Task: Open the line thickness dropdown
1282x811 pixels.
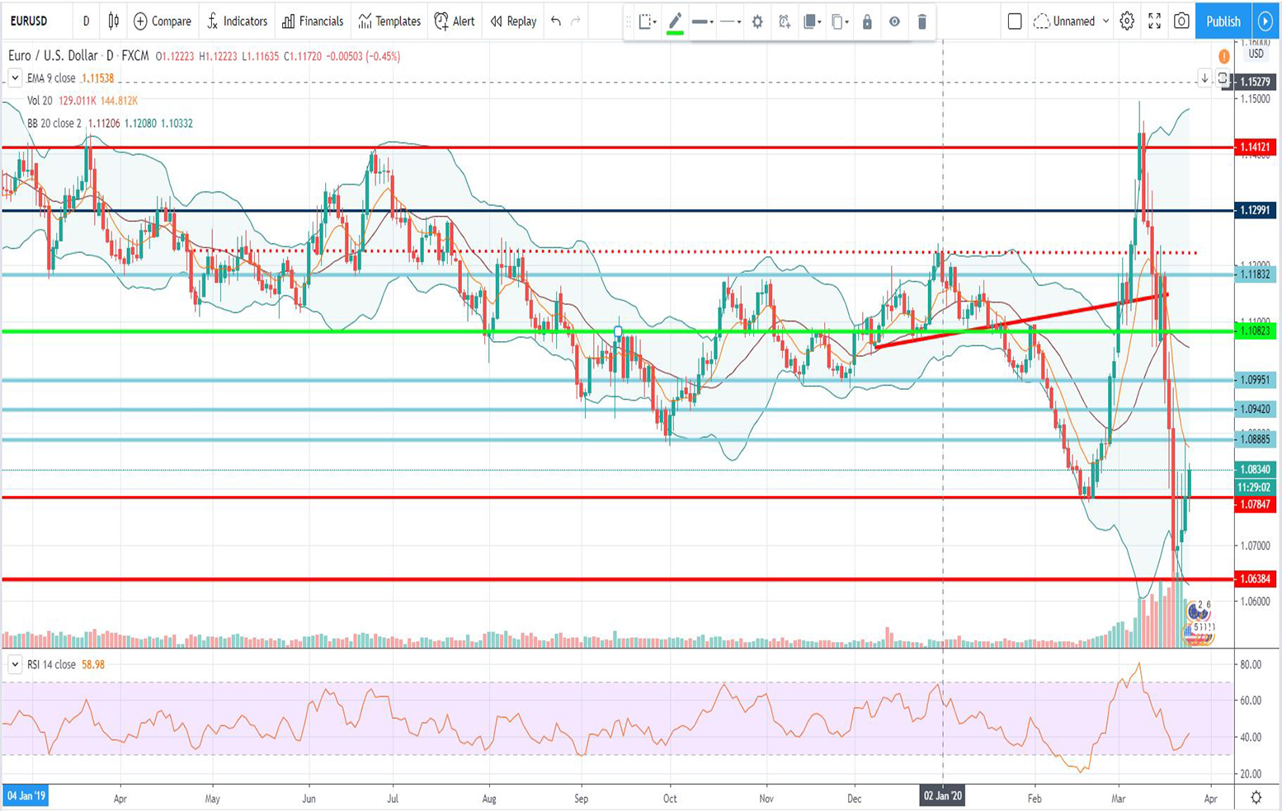Action: click(x=703, y=22)
